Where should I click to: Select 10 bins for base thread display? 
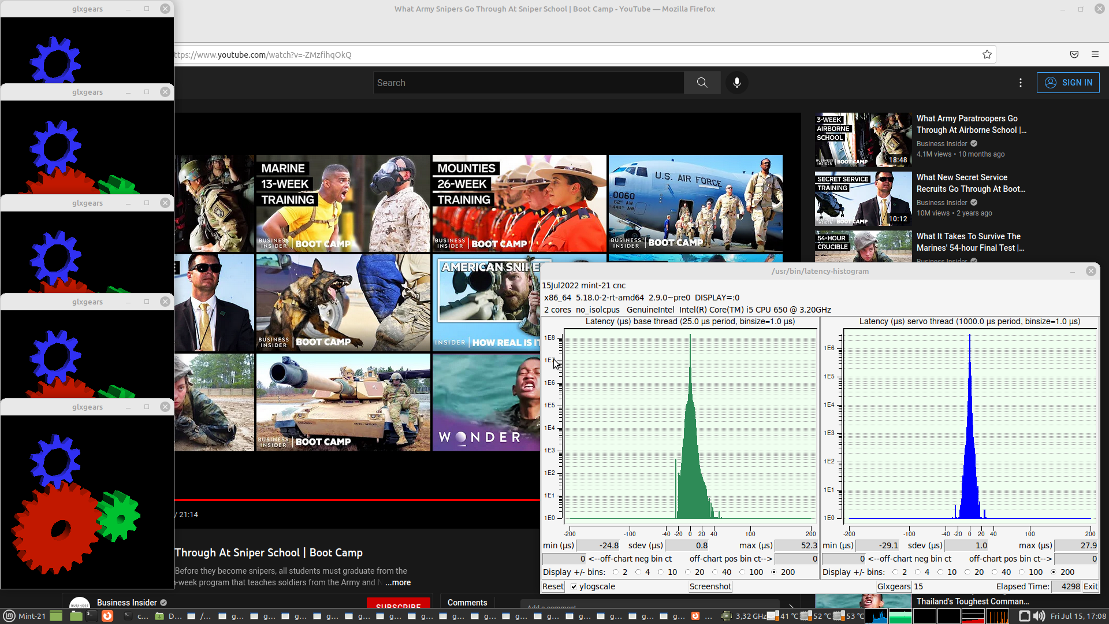pos(661,572)
